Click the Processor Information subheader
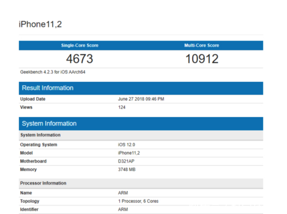Viewport: 287px width, 214px height. click(x=43, y=183)
